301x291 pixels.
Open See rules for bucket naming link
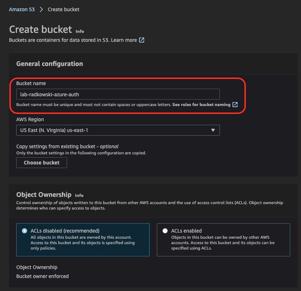point(201,105)
